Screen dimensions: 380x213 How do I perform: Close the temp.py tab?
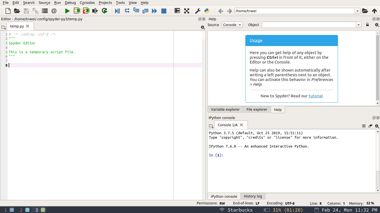pos(28,26)
